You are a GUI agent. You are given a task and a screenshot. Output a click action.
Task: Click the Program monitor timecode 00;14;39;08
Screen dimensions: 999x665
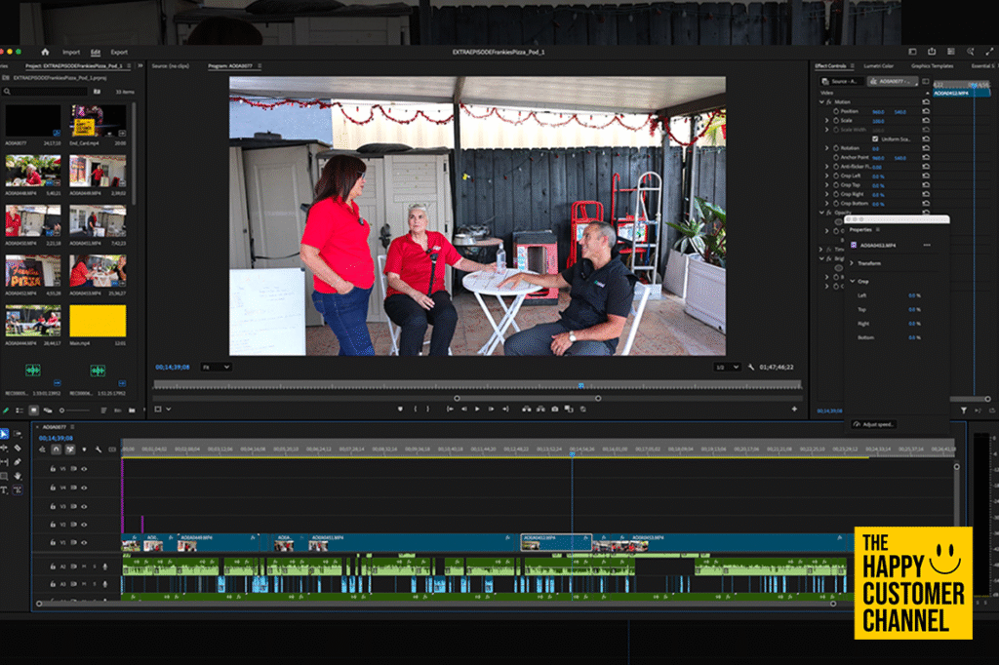[x=173, y=368]
